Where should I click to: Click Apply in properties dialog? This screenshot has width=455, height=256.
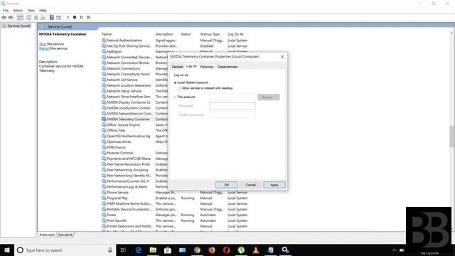(x=274, y=185)
